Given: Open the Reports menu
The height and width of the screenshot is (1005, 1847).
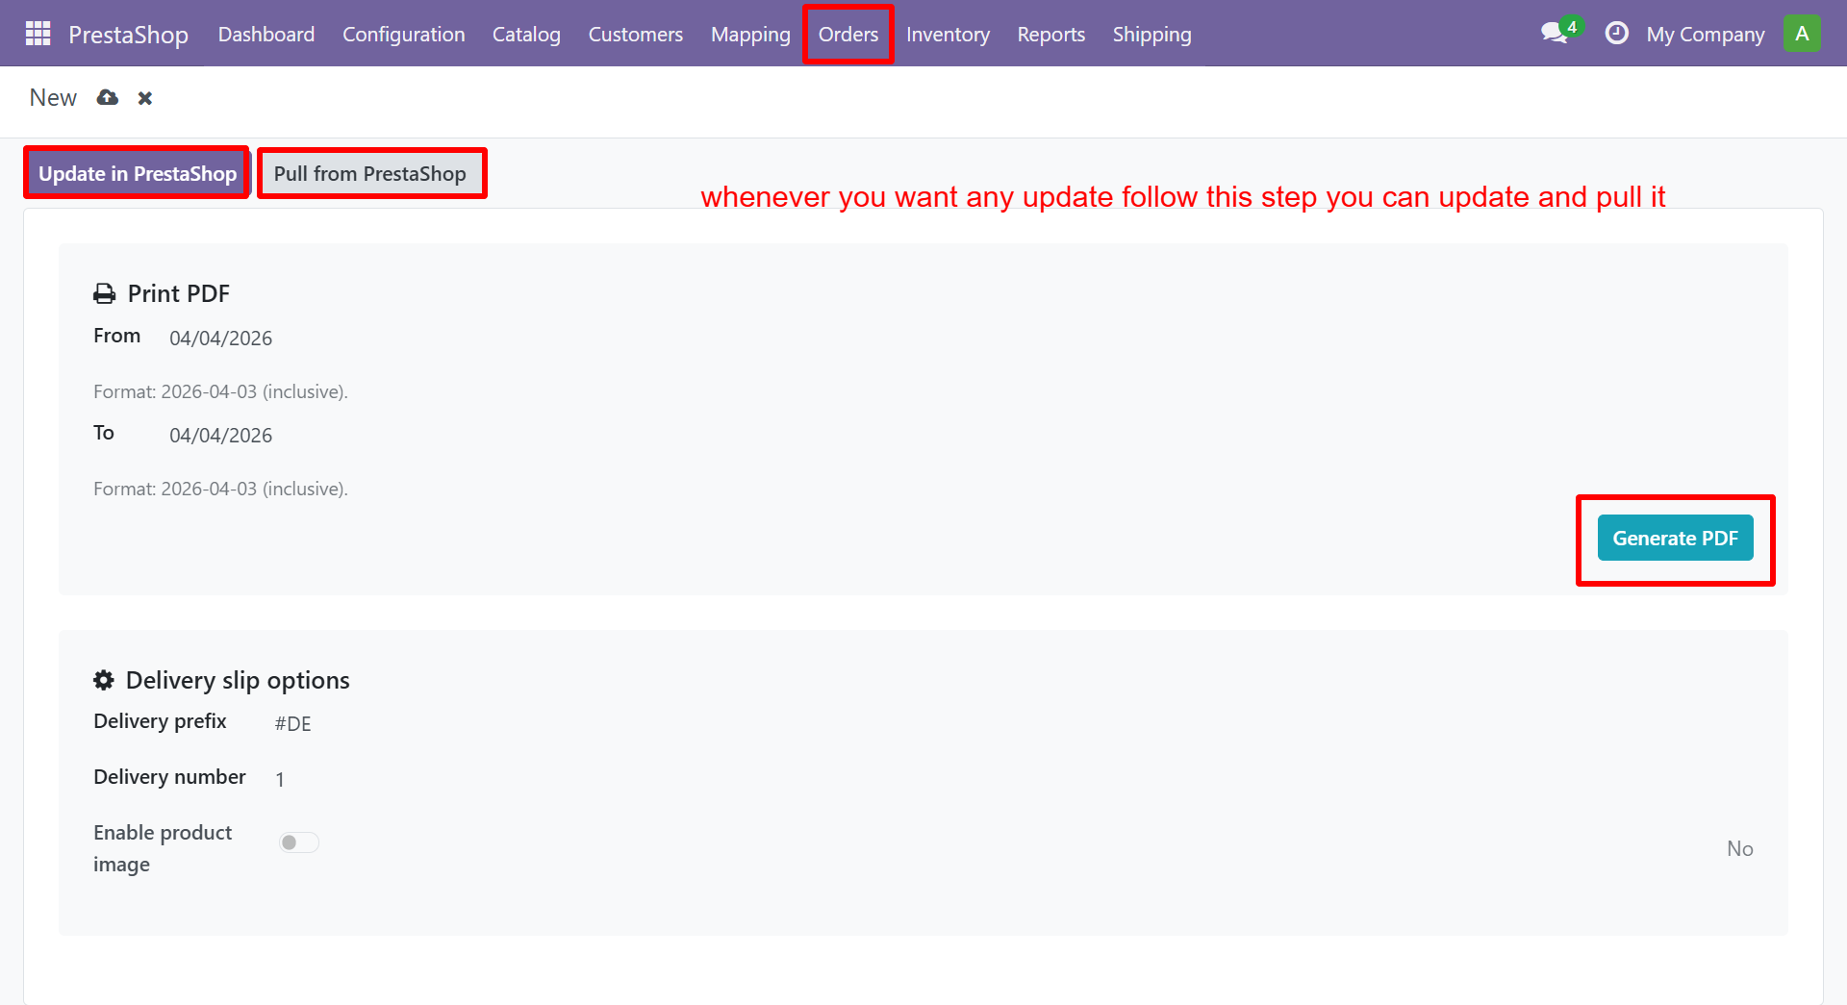Looking at the screenshot, I should (1050, 35).
